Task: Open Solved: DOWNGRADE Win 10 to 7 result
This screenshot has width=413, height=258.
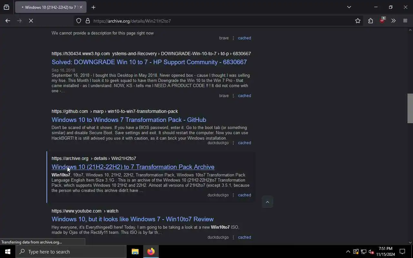Action: (x=149, y=62)
